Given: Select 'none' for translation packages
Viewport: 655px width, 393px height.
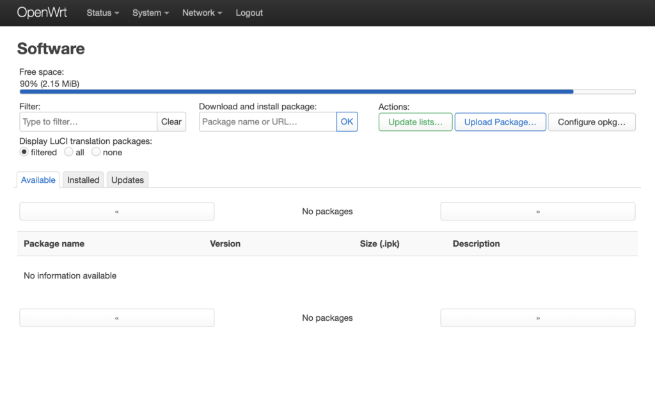Looking at the screenshot, I should pos(96,152).
